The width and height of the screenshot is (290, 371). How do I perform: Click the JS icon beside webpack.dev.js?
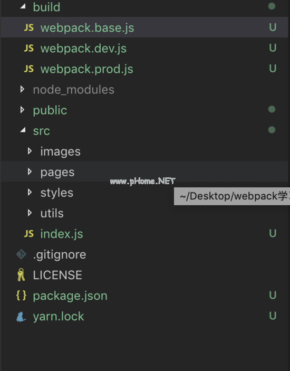(29, 48)
